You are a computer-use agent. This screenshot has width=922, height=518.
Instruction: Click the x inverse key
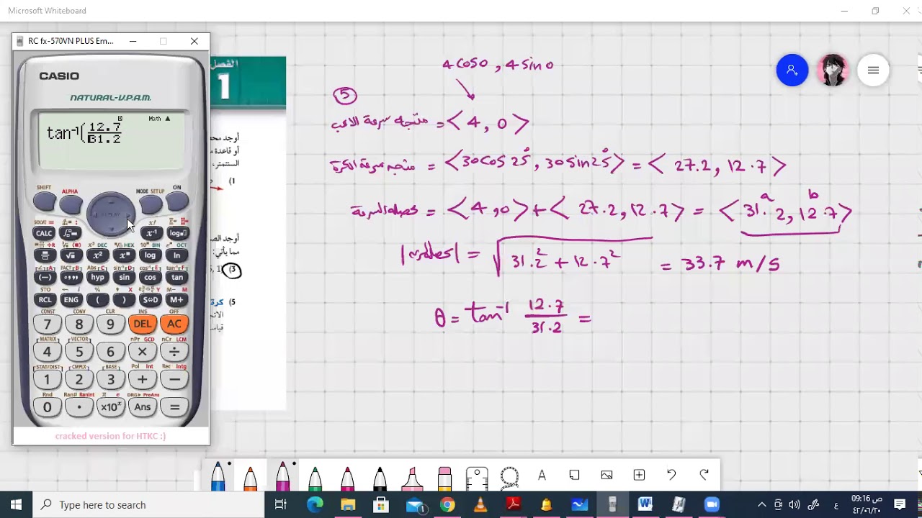point(151,233)
